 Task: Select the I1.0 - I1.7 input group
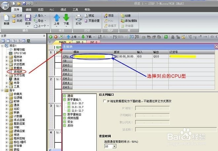tap(78, 107)
